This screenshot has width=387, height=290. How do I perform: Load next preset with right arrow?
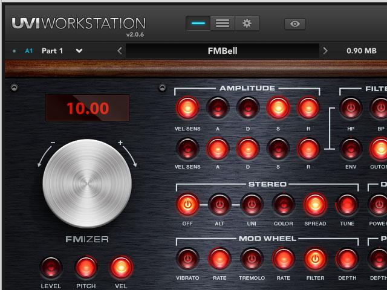[325, 51]
